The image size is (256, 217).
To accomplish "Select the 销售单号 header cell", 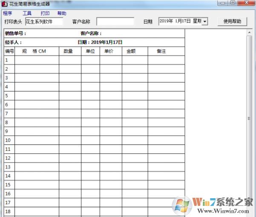I will coord(15,33).
